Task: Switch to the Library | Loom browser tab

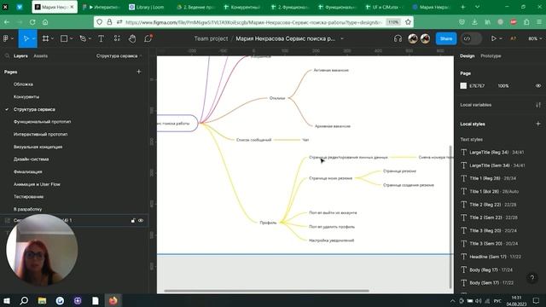Action: pos(149,7)
